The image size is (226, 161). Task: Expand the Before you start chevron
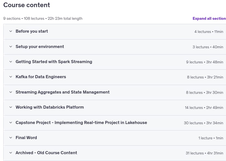pyautogui.click(x=11, y=31)
